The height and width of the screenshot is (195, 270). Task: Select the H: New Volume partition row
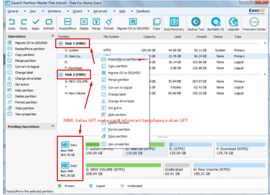click(x=162, y=93)
